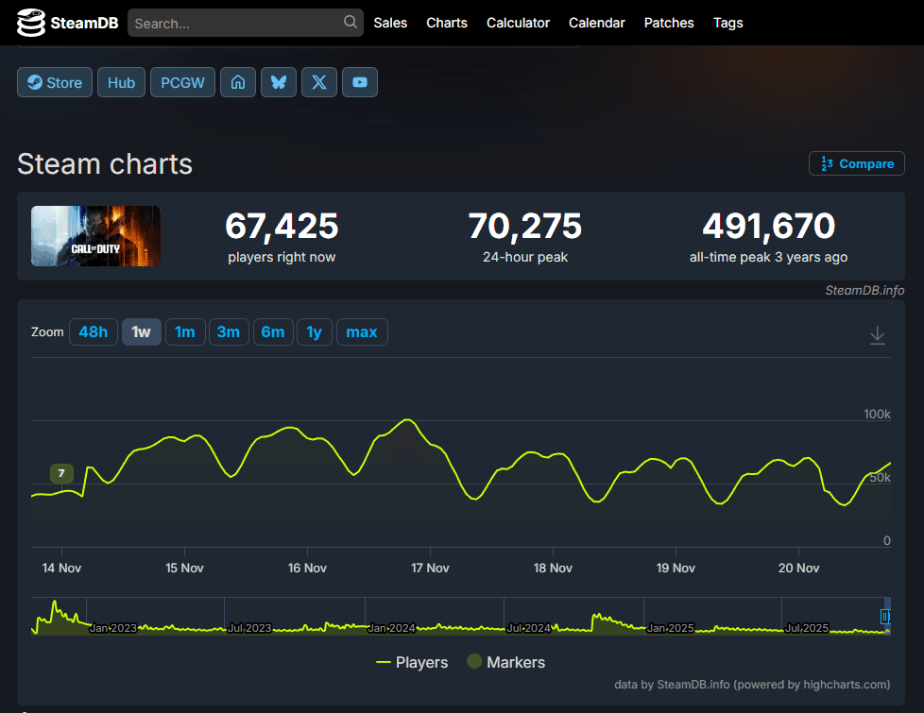The width and height of the screenshot is (924, 713).
Task: Click the Call of Duty thumbnail
Action: pos(95,236)
